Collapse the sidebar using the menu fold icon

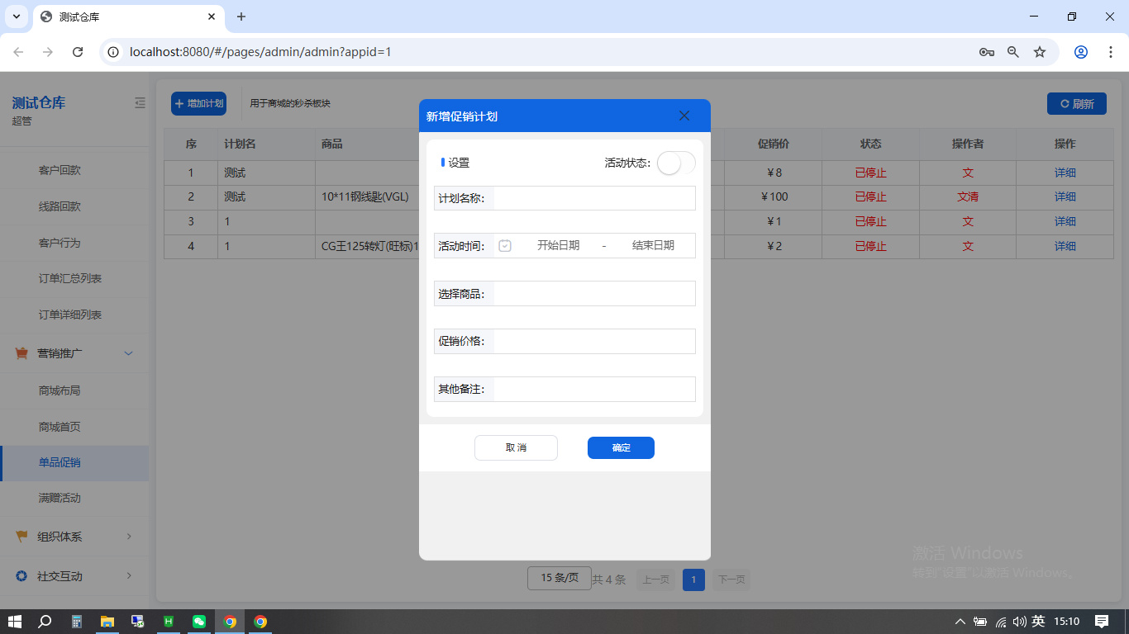[x=140, y=103]
